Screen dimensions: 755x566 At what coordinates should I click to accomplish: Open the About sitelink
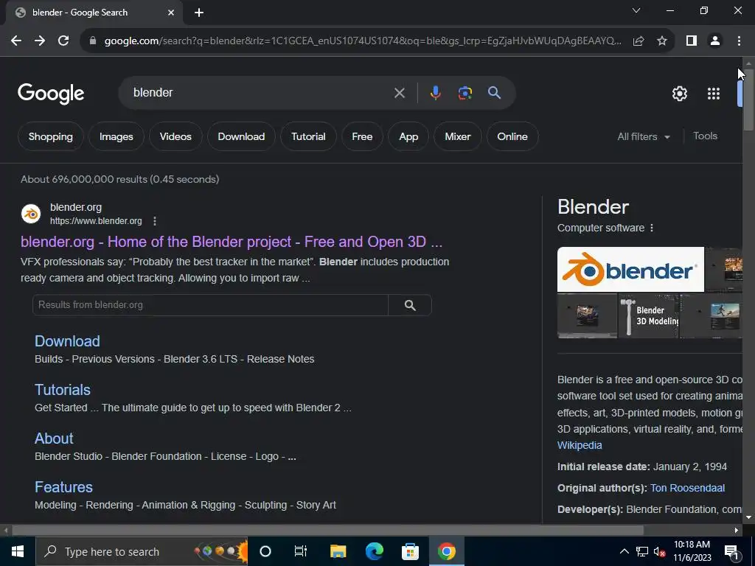coord(54,439)
